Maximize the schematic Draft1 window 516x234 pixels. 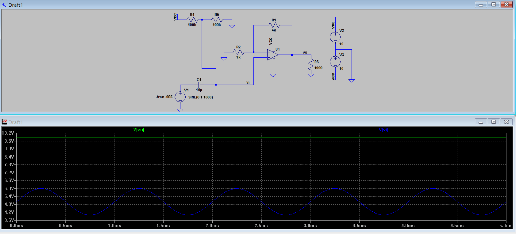coord(494,5)
